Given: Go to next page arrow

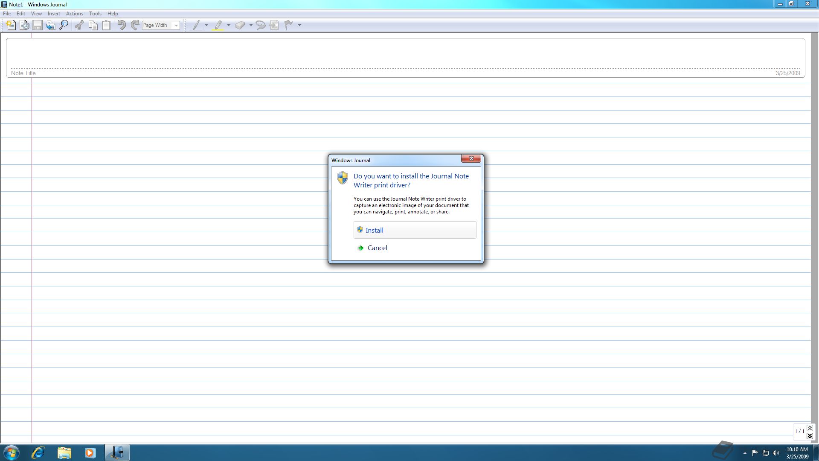Looking at the screenshot, I should 810,436.
